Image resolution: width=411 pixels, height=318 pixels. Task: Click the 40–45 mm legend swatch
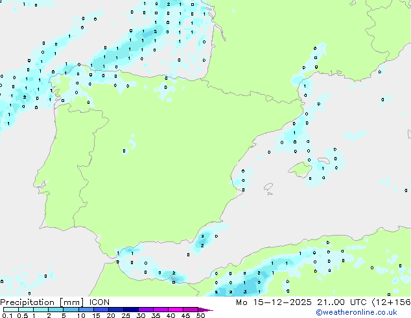pyautogui.click(x=176, y=310)
